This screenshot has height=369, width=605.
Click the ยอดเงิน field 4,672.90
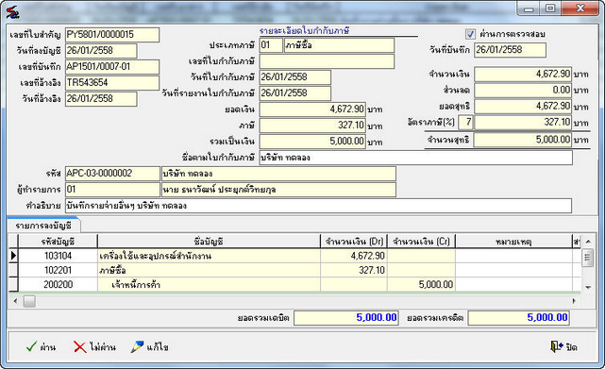coord(312,109)
